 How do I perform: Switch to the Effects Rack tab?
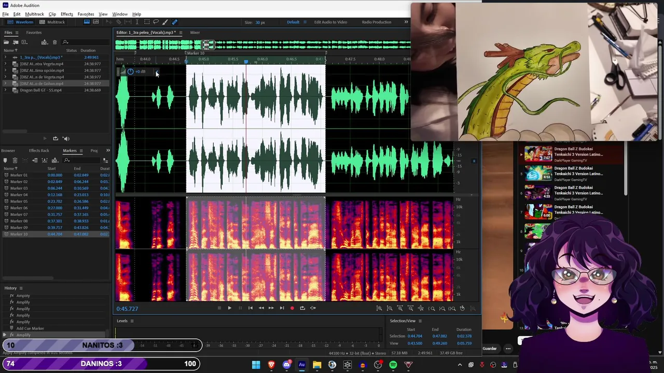[x=39, y=151]
